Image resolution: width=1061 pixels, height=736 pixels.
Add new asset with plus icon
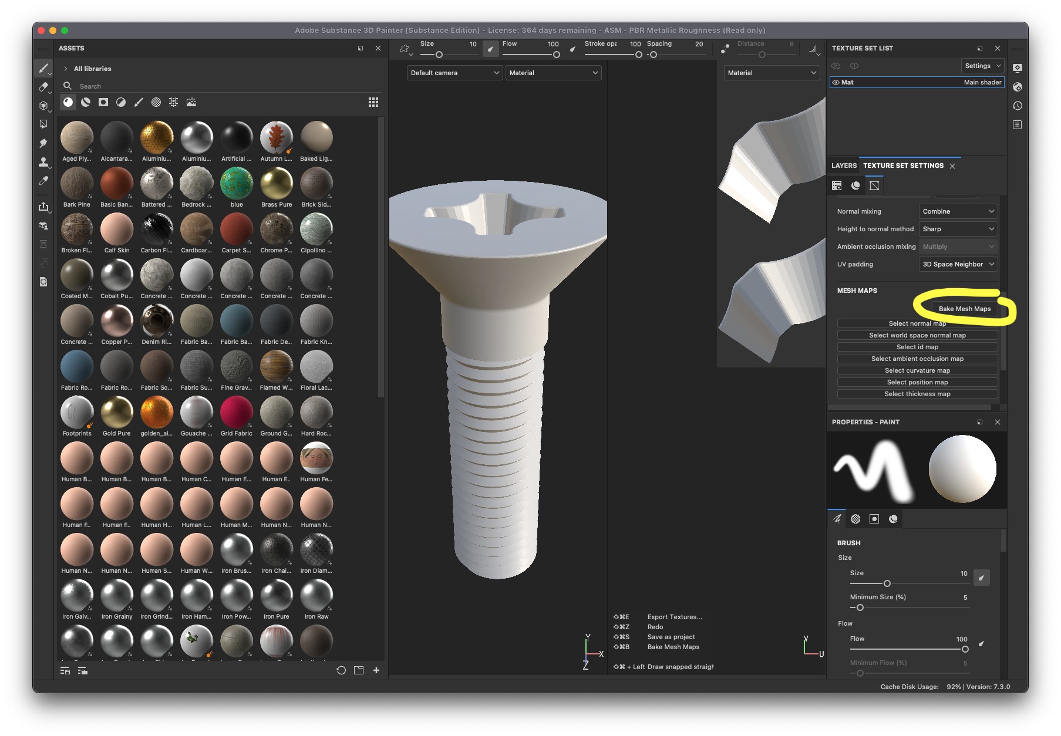point(376,670)
